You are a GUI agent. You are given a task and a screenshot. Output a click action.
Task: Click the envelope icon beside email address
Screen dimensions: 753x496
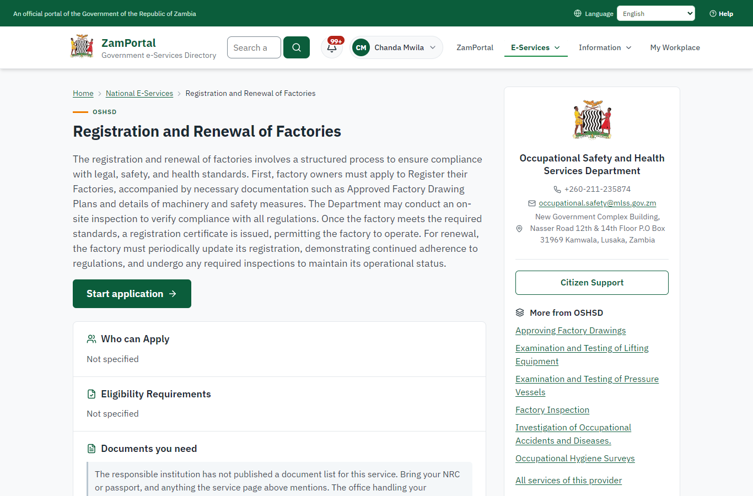pos(532,203)
